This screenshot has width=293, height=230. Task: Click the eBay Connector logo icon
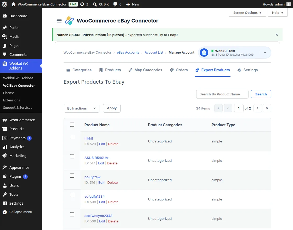coord(69,21)
